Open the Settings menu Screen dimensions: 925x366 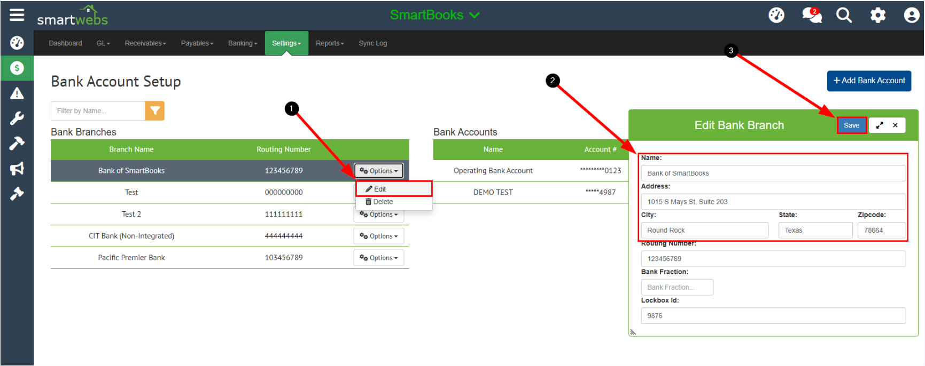pyautogui.click(x=286, y=43)
